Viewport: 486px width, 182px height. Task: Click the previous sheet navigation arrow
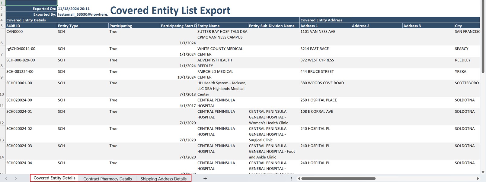pyautogui.click(x=6, y=178)
